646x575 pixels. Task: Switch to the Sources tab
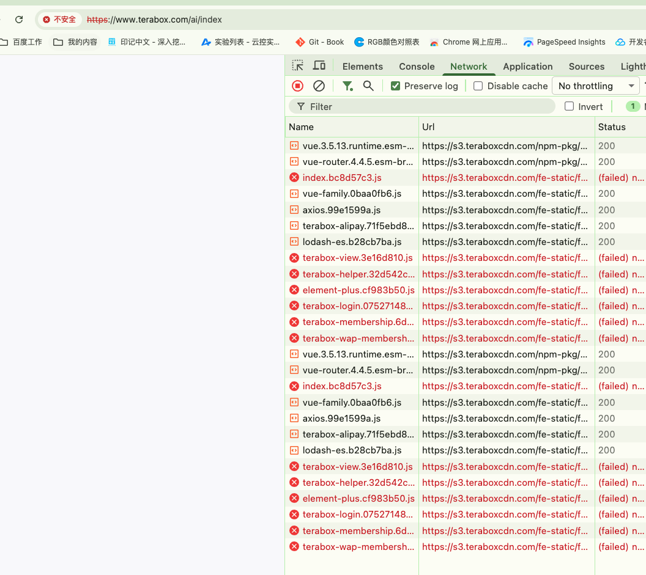(586, 66)
